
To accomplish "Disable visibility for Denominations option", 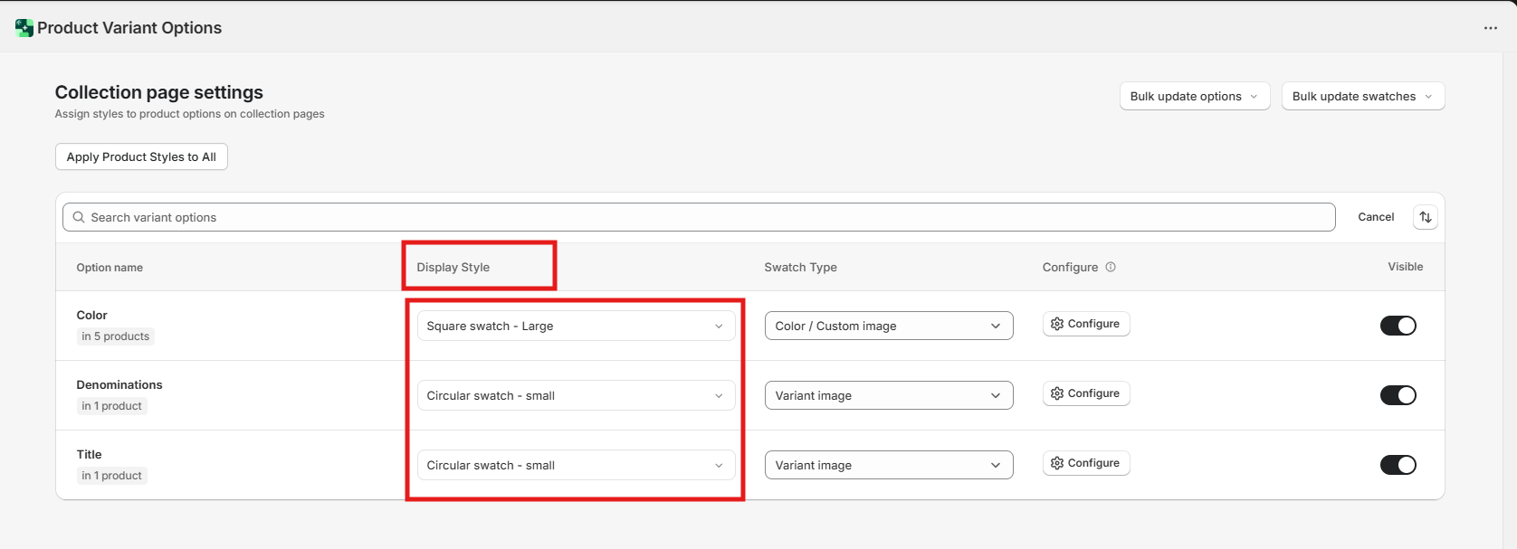I will [x=1398, y=395].
